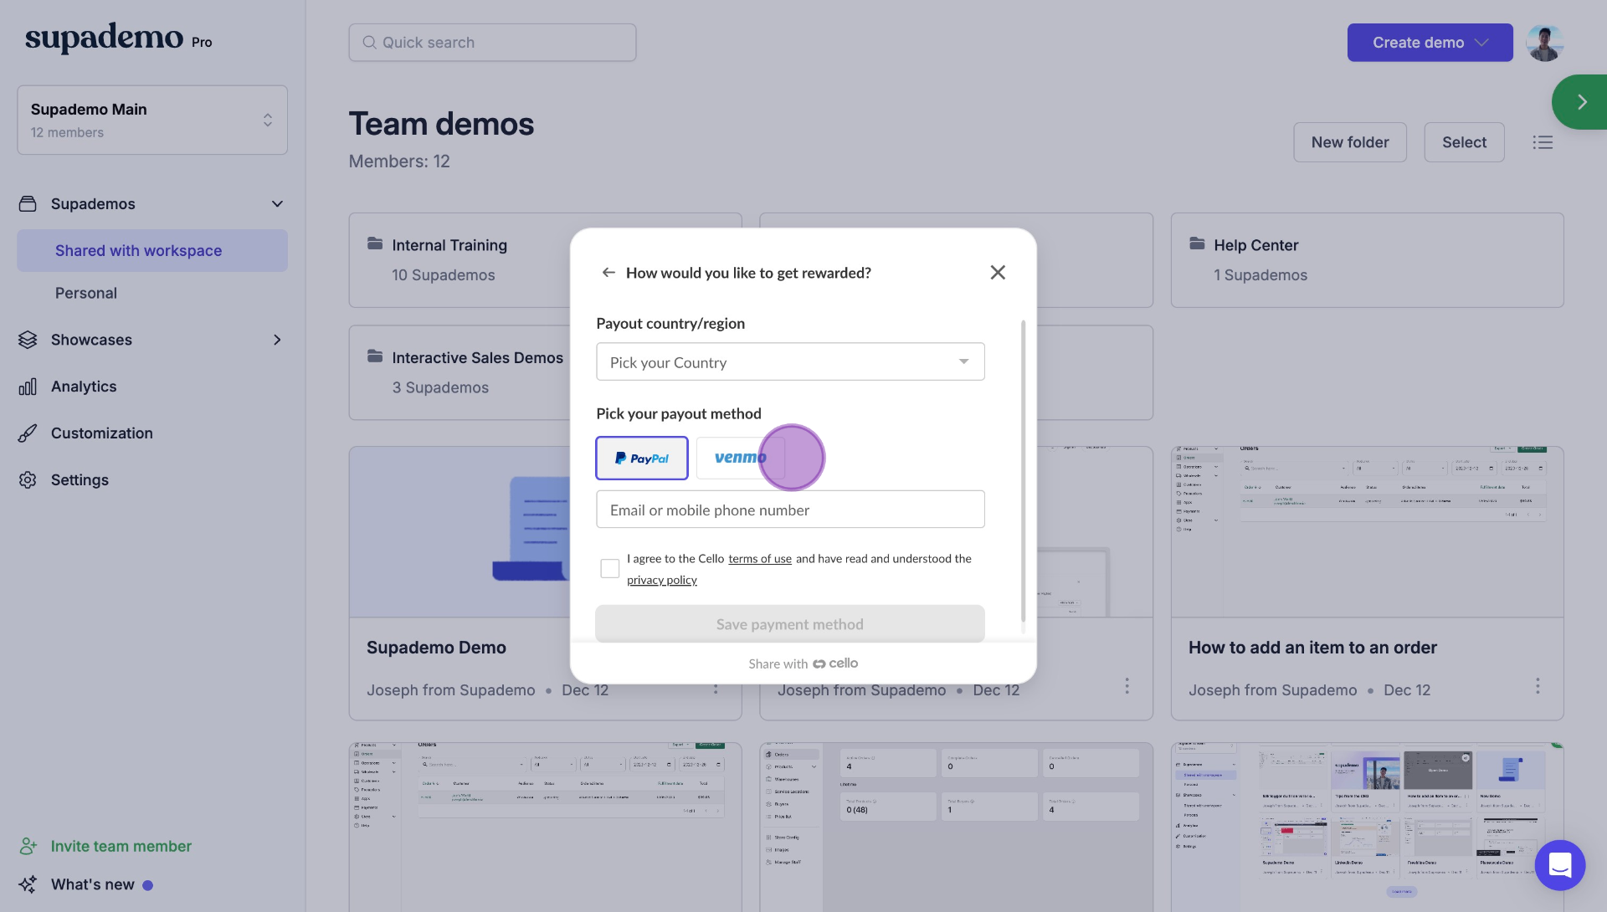Screen dimensions: 1607x912
Task: Select Venmo payout method
Action: point(740,459)
